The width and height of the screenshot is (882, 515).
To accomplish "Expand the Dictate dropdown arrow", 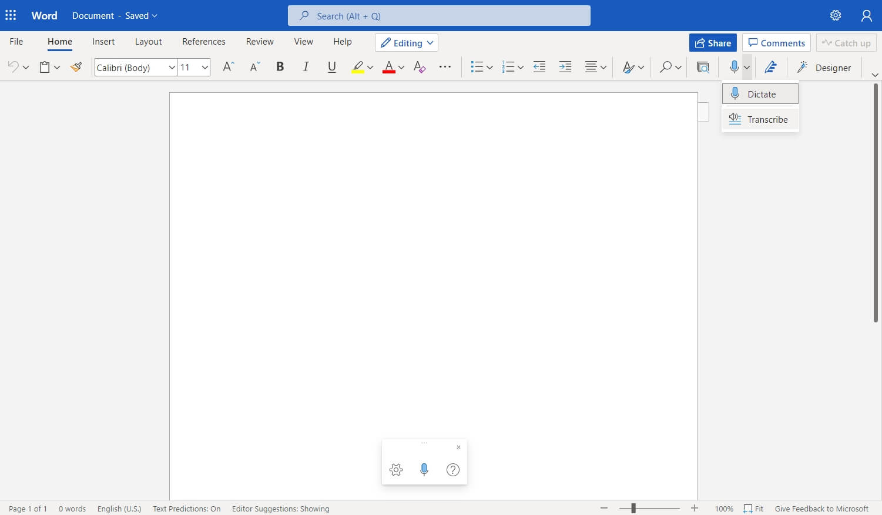I will [x=747, y=68].
